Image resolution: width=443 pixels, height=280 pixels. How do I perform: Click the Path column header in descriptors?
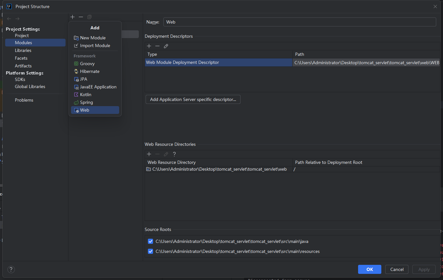click(x=366, y=54)
